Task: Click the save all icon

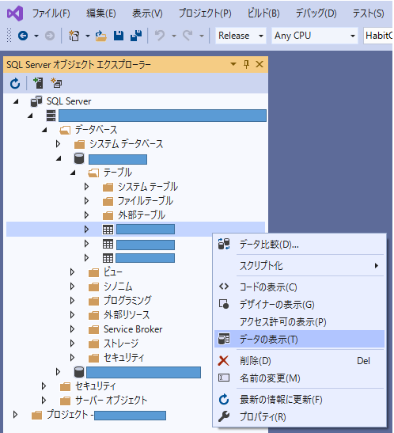Action: (136, 36)
